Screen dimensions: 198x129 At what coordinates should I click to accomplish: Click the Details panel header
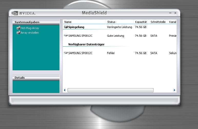[x=36, y=78]
